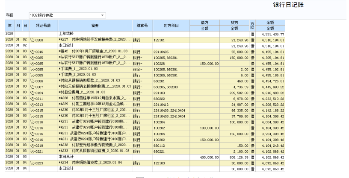Click counter-account 224103

click(171, 93)
